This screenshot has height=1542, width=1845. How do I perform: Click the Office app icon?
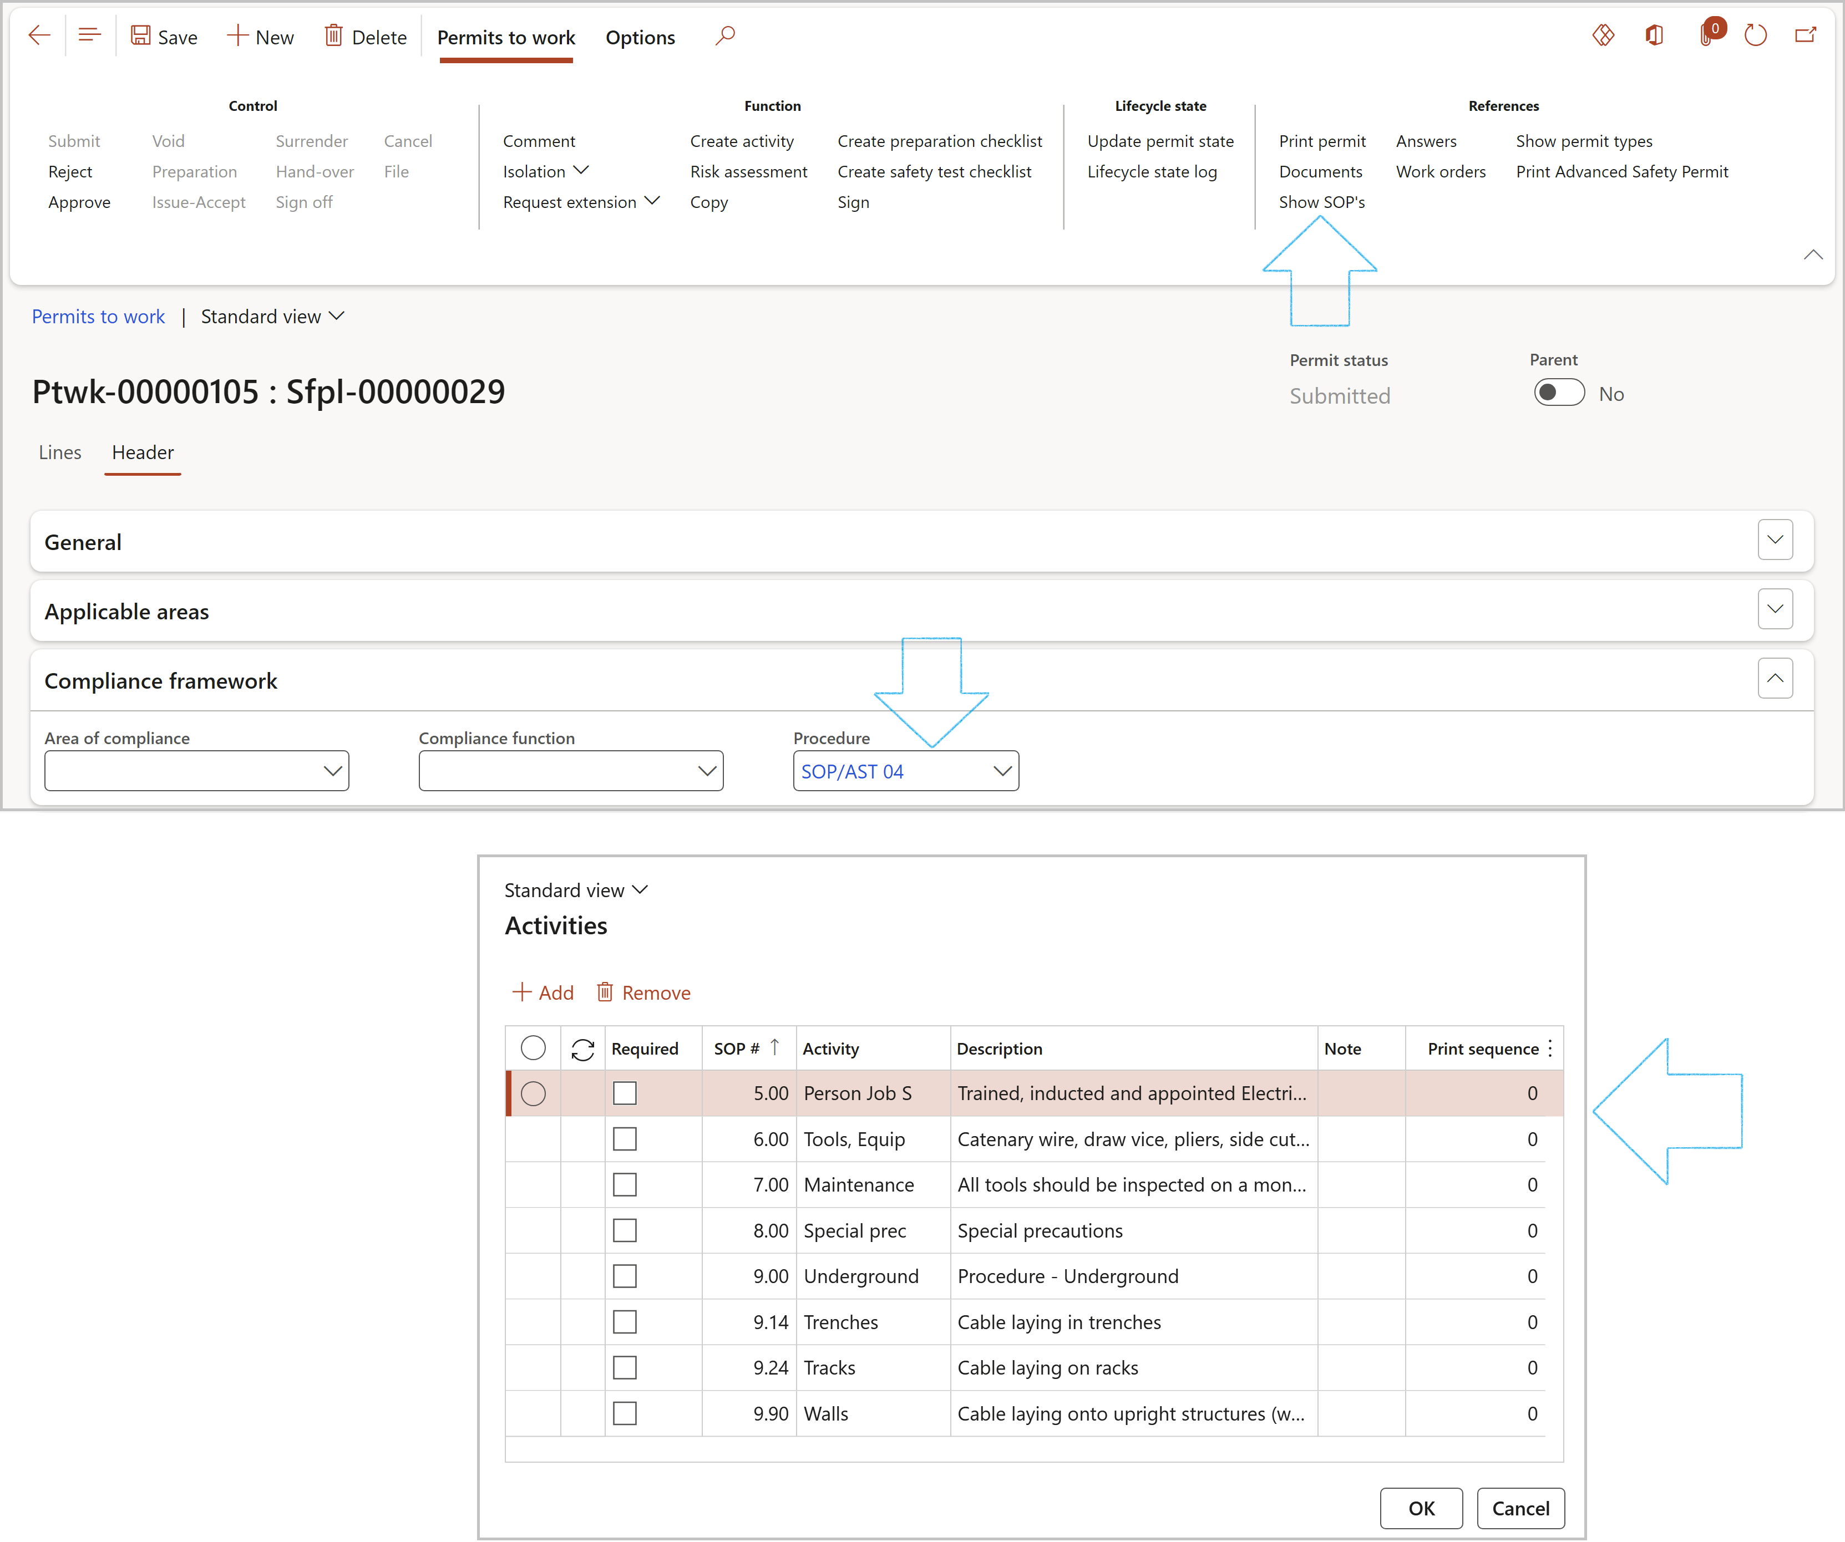[x=1654, y=35]
